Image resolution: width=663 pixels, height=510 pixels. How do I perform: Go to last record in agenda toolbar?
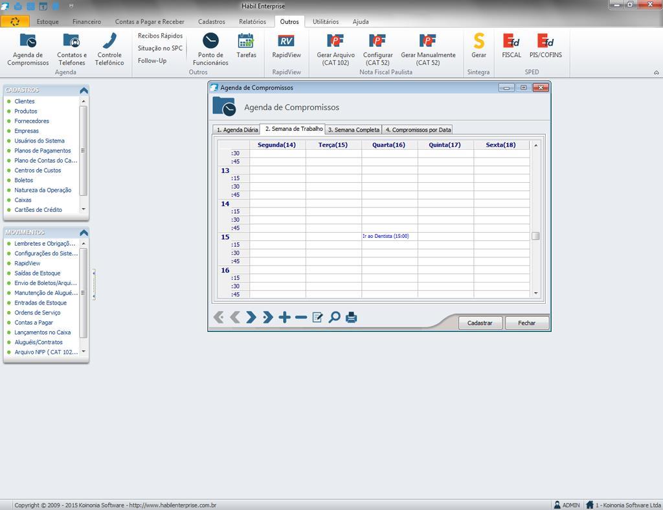pyautogui.click(x=267, y=317)
